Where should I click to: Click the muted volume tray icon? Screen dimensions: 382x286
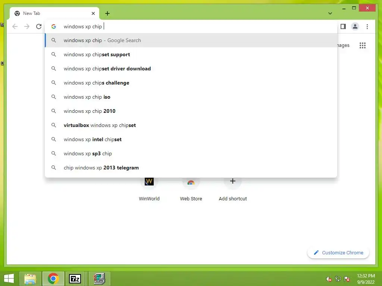click(x=329, y=279)
